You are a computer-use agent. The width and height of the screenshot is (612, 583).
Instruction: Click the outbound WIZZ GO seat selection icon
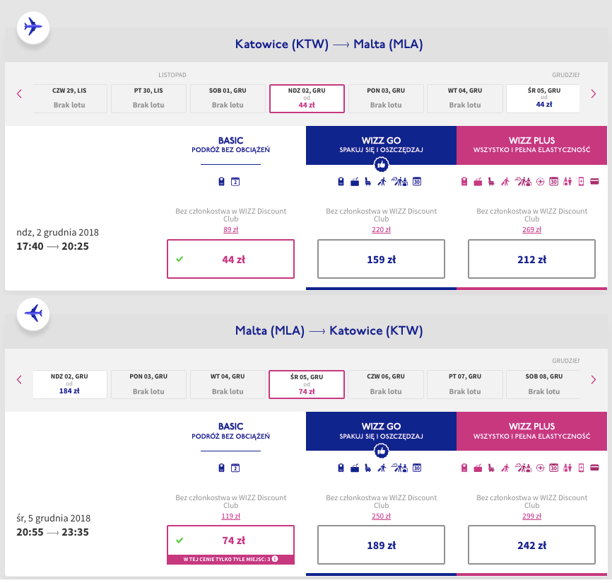tap(367, 181)
